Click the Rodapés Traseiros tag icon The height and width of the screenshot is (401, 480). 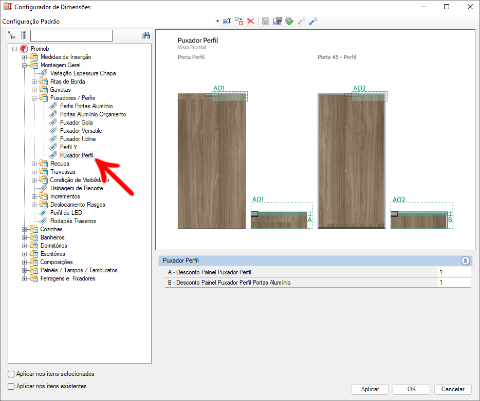[x=44, y=221]
